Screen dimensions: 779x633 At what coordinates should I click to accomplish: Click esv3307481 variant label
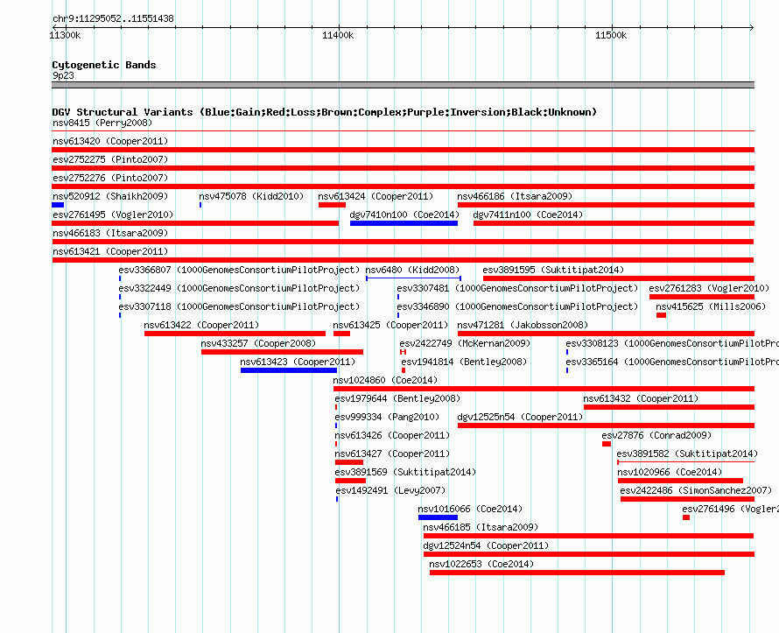point(517,288)
